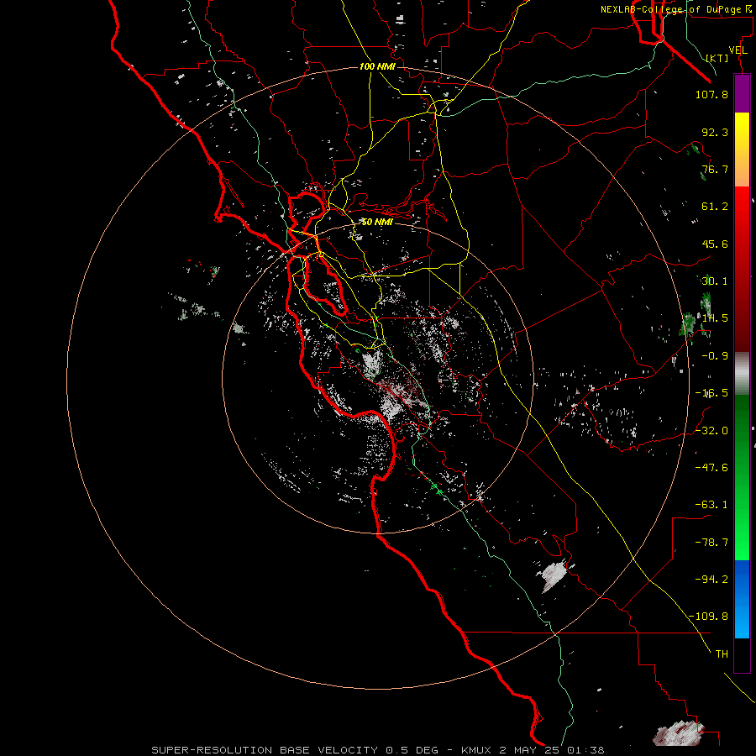
Task: Pick the purple segment of the velocity color bar
Action: [x=742, y=93]
